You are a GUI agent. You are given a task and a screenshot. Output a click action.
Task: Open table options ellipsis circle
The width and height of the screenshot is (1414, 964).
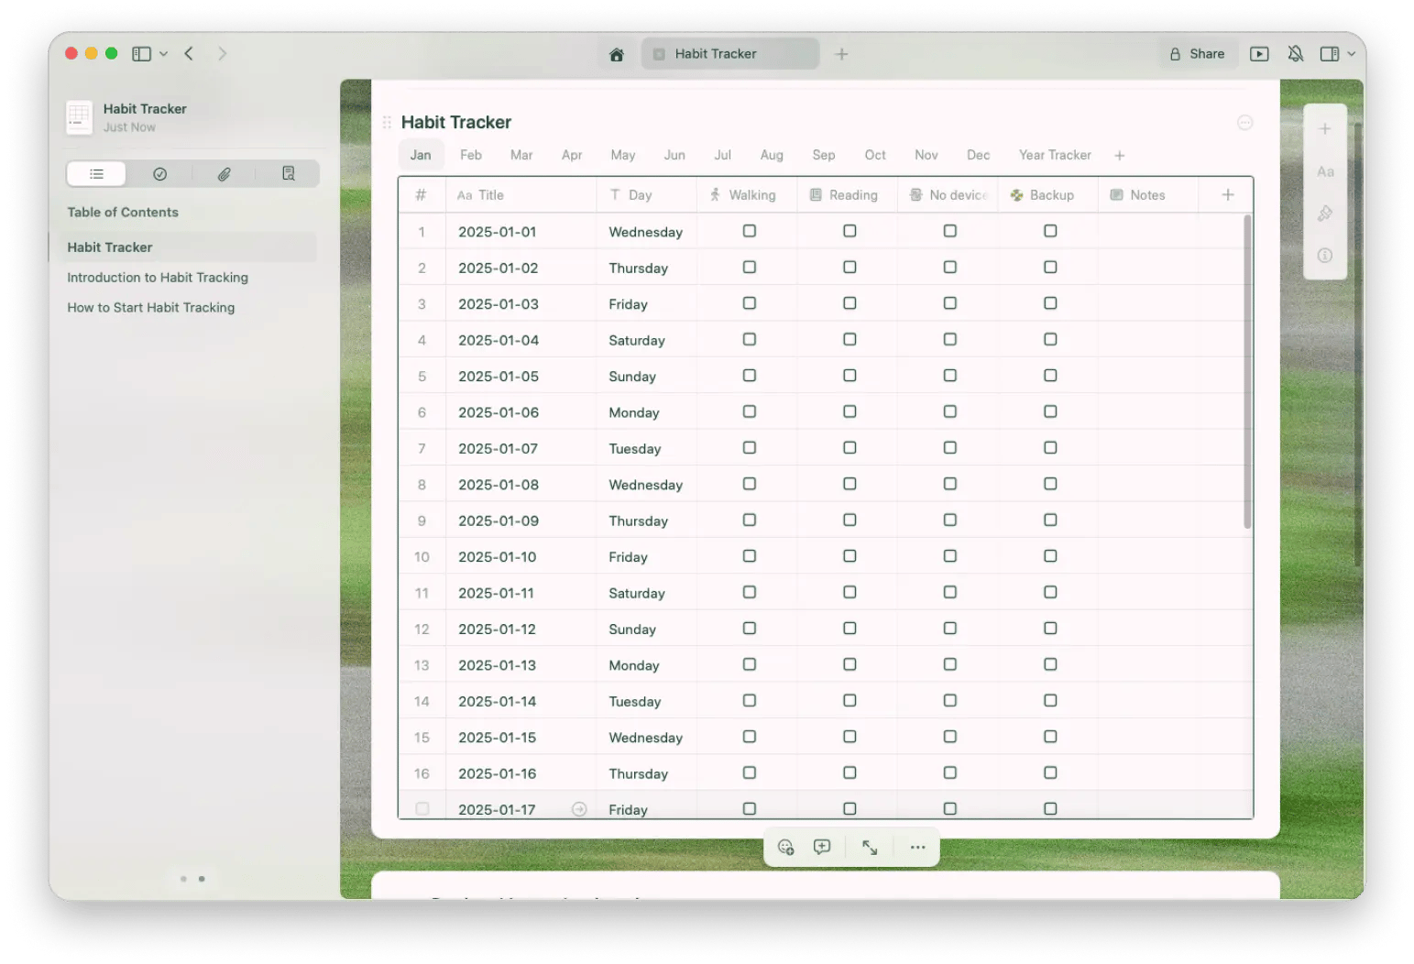1244,123
